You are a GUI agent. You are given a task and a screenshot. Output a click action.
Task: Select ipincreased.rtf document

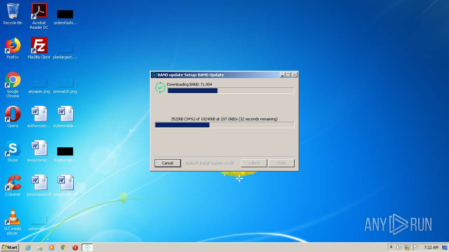39,185
